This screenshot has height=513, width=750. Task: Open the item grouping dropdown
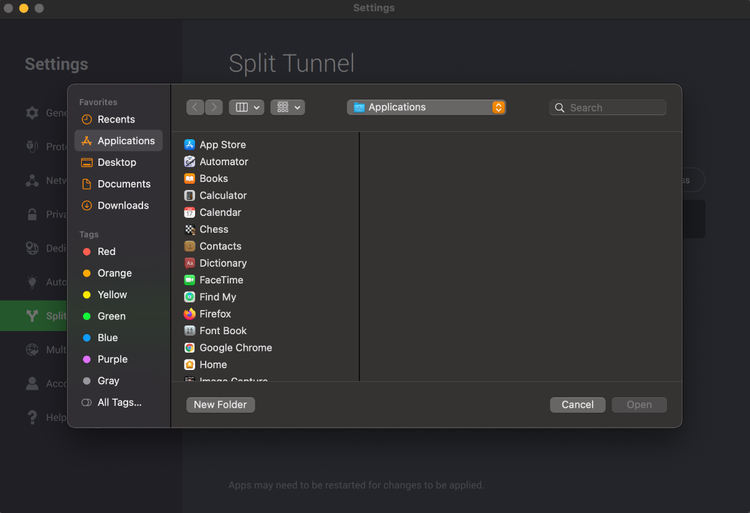coord(288,107)
